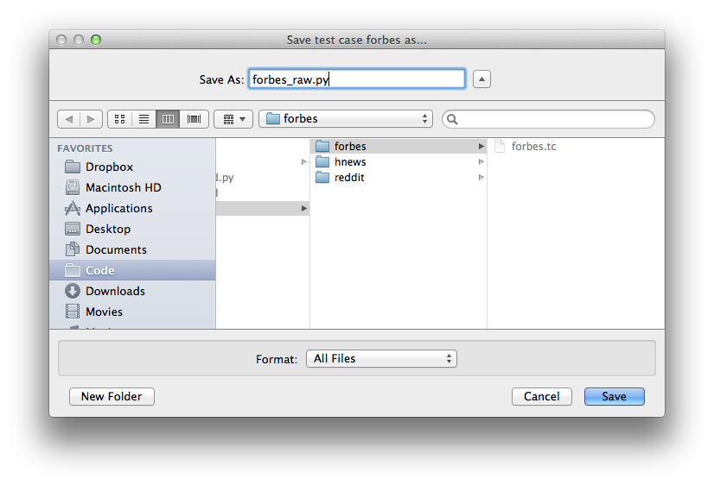Image resolution: width=714 pixels, height=485 pixels.
Task: Click the Downloads arrow icon
Action: pos(73,291)
